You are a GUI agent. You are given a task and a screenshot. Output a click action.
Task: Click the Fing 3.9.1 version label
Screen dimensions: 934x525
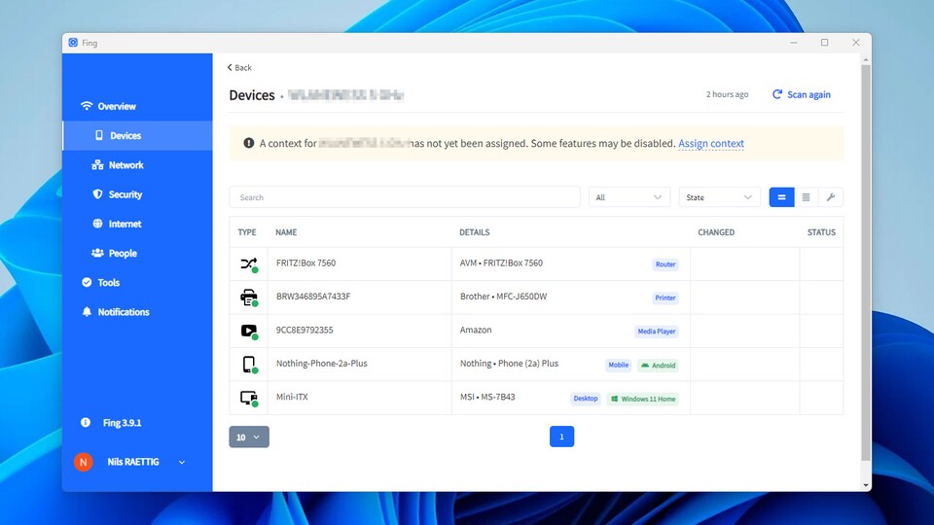[123, 423]
